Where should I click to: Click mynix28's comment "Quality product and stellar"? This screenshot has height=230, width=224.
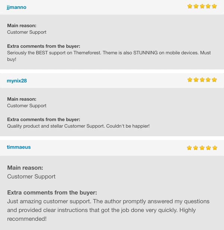tap(78, 126)
